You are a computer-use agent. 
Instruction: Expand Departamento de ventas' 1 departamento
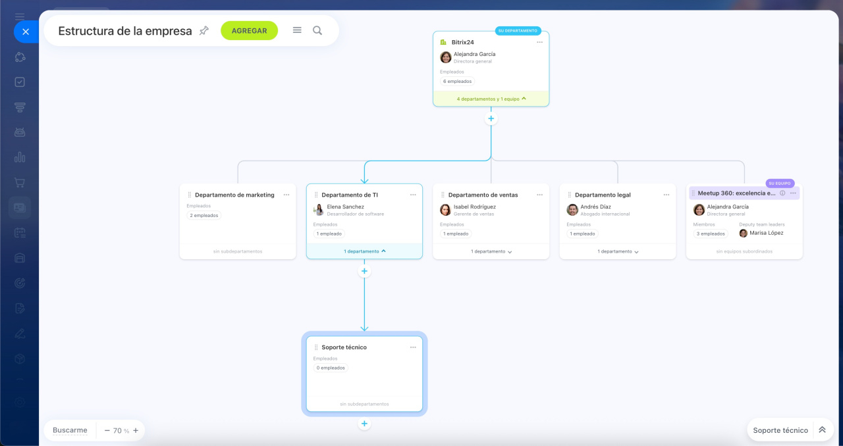coord(491,251)
